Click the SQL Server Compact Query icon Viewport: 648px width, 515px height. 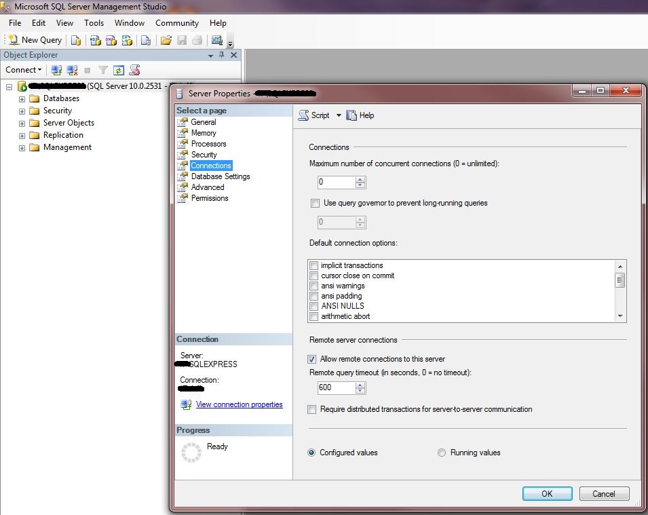(x=145, y=40)
